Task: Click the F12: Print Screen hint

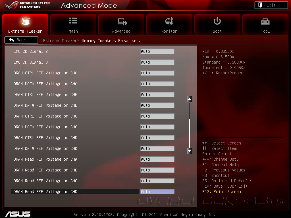Action: click(x=222, y=192)
